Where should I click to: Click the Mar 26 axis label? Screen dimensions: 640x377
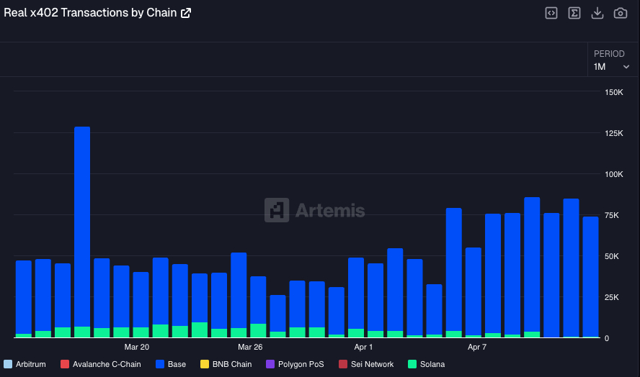pyautogui.click(x=250, y=347)
